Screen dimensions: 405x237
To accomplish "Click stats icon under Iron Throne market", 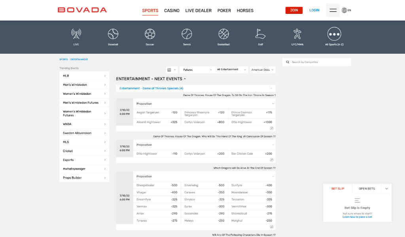I will pos(271,128).
